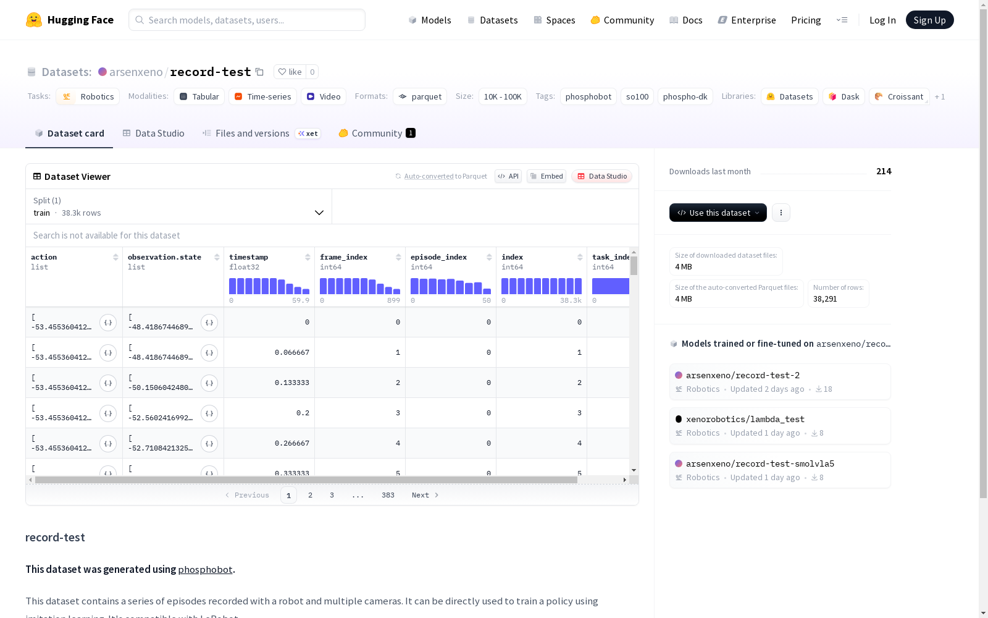Screen dimensions: 988x618
Task: Expand the JSON icon beside -52.5602416992
Action: pyautogui.click(x=209, y=413)
